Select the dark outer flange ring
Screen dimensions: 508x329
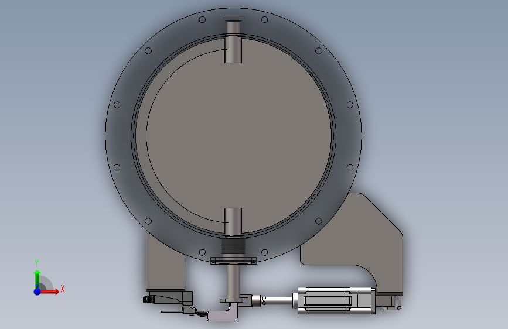coord(120,136)
